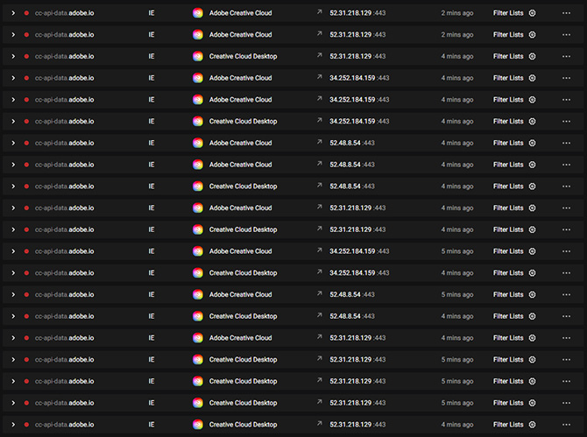
Task: Click Adobe app icon in 34.252.184.159 5 mins row
Action: click(x=198, y=251)
